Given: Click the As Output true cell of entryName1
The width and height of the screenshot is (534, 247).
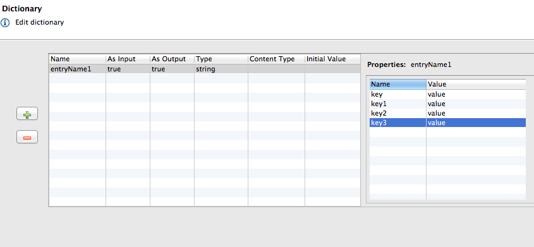Looking at the screenshot, I should 173,69.
